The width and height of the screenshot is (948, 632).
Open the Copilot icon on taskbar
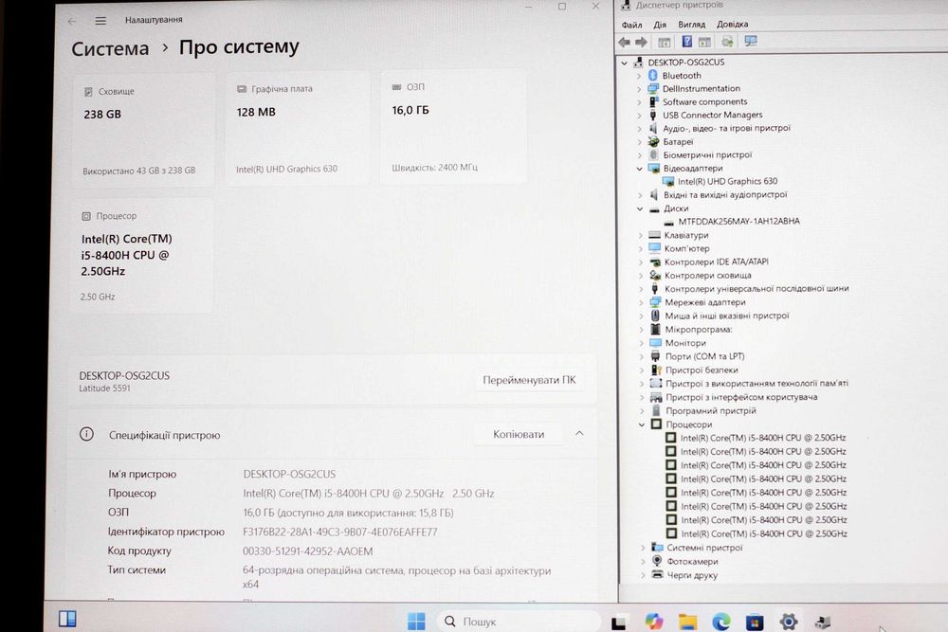pos(653,622)
